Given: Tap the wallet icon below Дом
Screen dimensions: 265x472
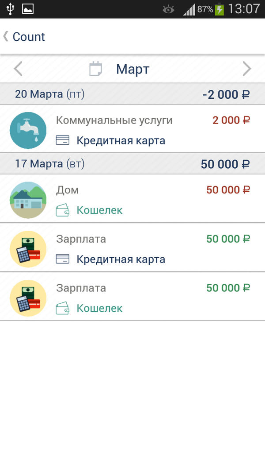Looking at the screenshot, I should point(63,210).
